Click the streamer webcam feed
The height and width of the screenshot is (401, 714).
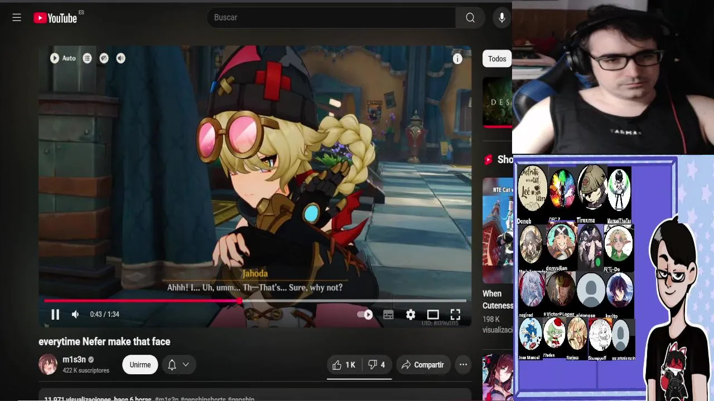tap(613, 77)
